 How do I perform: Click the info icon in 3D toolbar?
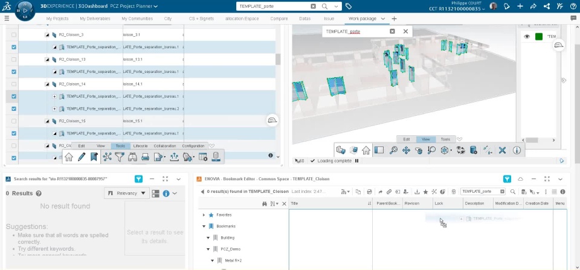(517, 150)
